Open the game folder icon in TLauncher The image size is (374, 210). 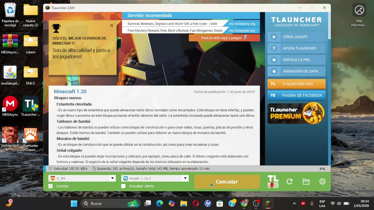(x=306, y=182)
